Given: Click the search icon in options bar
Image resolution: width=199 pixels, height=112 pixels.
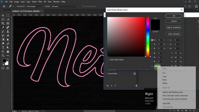Looking at the screenshot, I should pyautogui.click(x=185, y=6).
